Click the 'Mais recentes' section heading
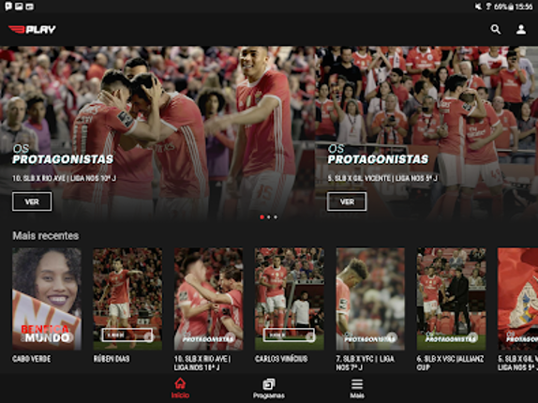Image resolution: width=538 pixels, height=403 pixels. pyautogui.click(x=46, y=235)
